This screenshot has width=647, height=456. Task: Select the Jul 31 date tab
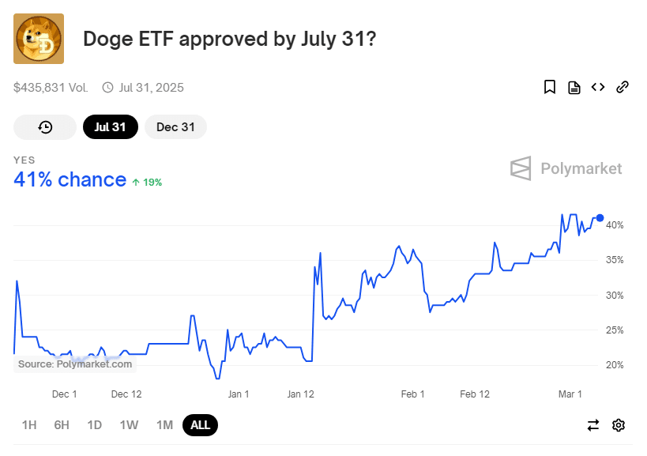110,127
